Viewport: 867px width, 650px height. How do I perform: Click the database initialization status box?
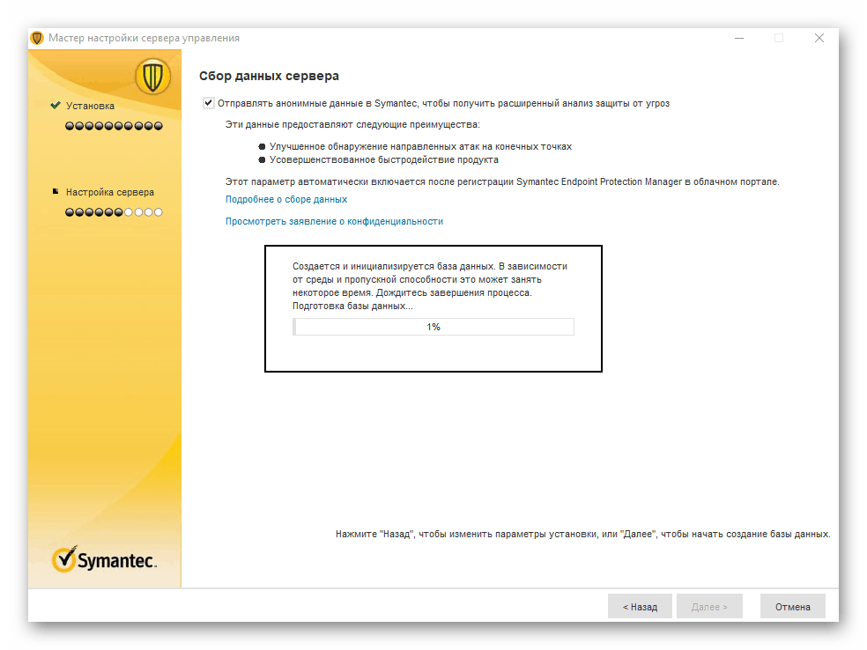click(x=433, y=308)
